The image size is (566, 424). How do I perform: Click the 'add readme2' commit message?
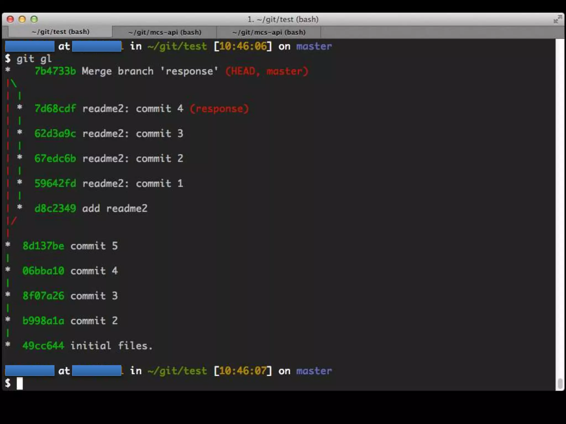115,208
